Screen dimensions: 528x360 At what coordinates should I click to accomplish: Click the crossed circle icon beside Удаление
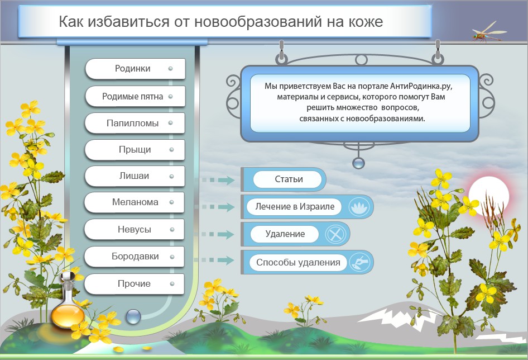pyautogui.click(x=335, y=234)
